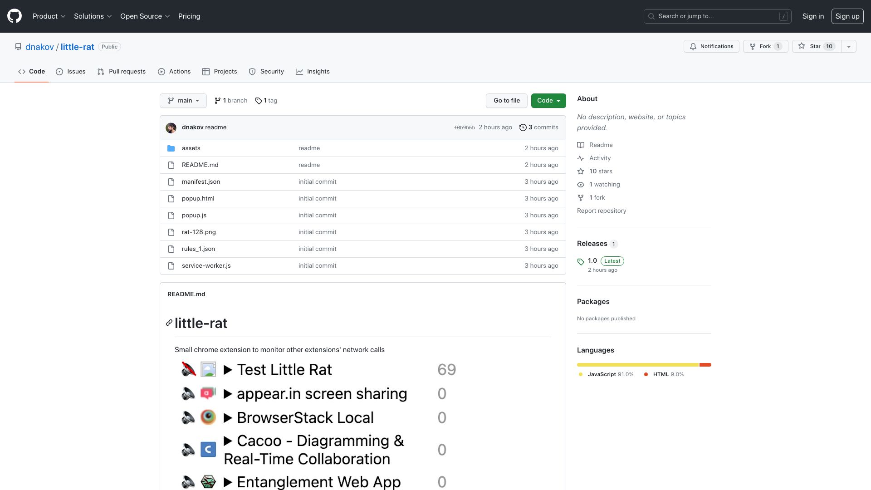The height and width of the screenshot is (490, 871).
Task: Click the Sign up button
Action: click(847, 16)
